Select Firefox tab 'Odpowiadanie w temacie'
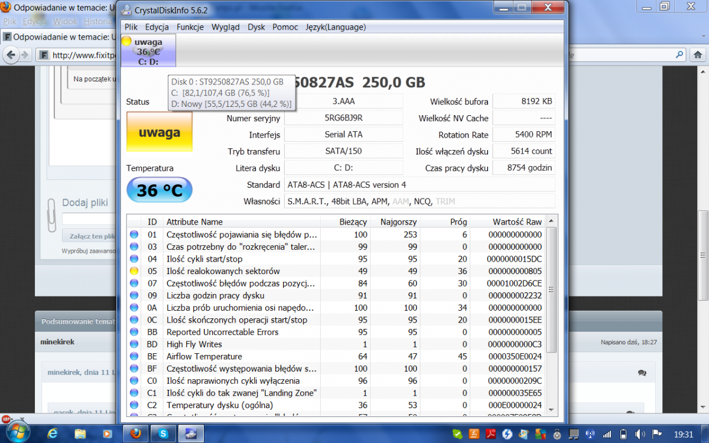Screen dimensions: 709x443 tap(59, 37)
